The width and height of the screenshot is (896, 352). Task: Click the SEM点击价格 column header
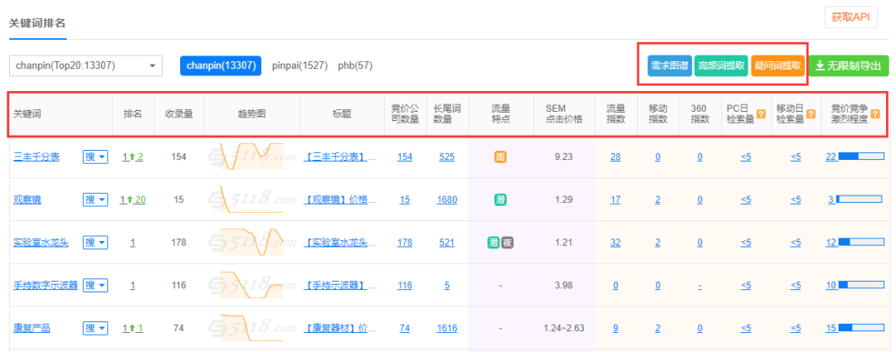click(x=563, y=114)
